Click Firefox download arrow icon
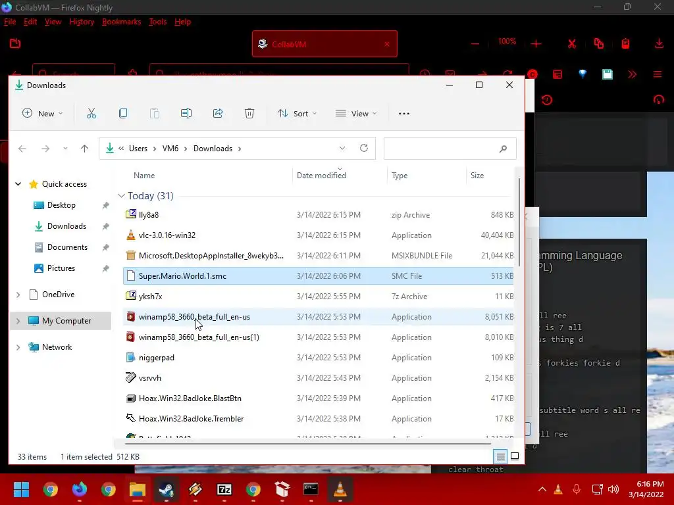 coord(659,43)
